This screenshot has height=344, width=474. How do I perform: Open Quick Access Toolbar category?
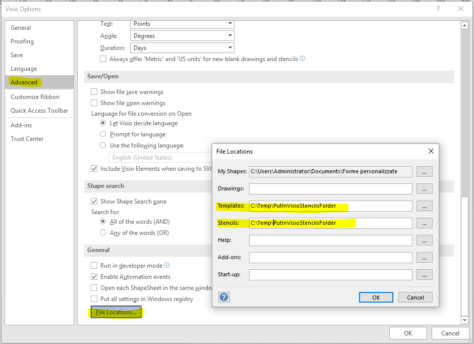[x=39, y=111]
